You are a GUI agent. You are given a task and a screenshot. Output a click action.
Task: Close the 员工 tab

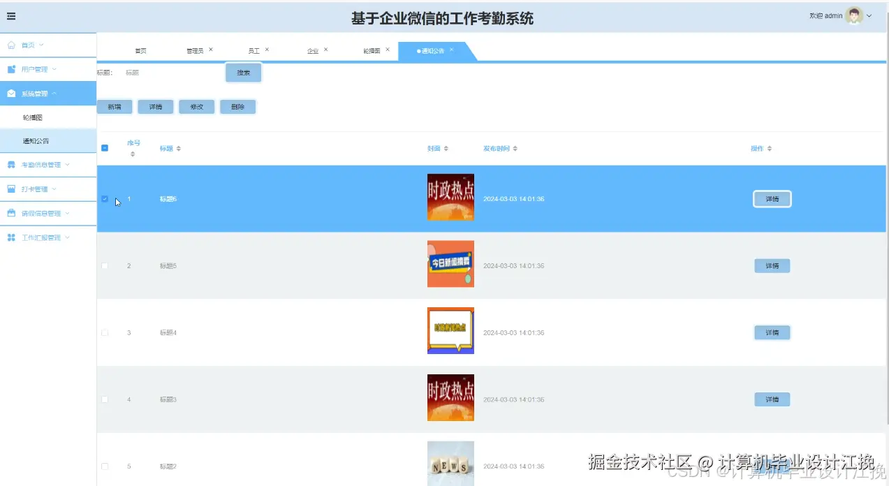267,50
